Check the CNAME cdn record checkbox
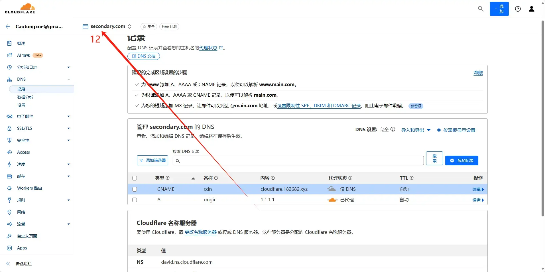The height and width of the screenshot is (272, 545). click(135, 189)
